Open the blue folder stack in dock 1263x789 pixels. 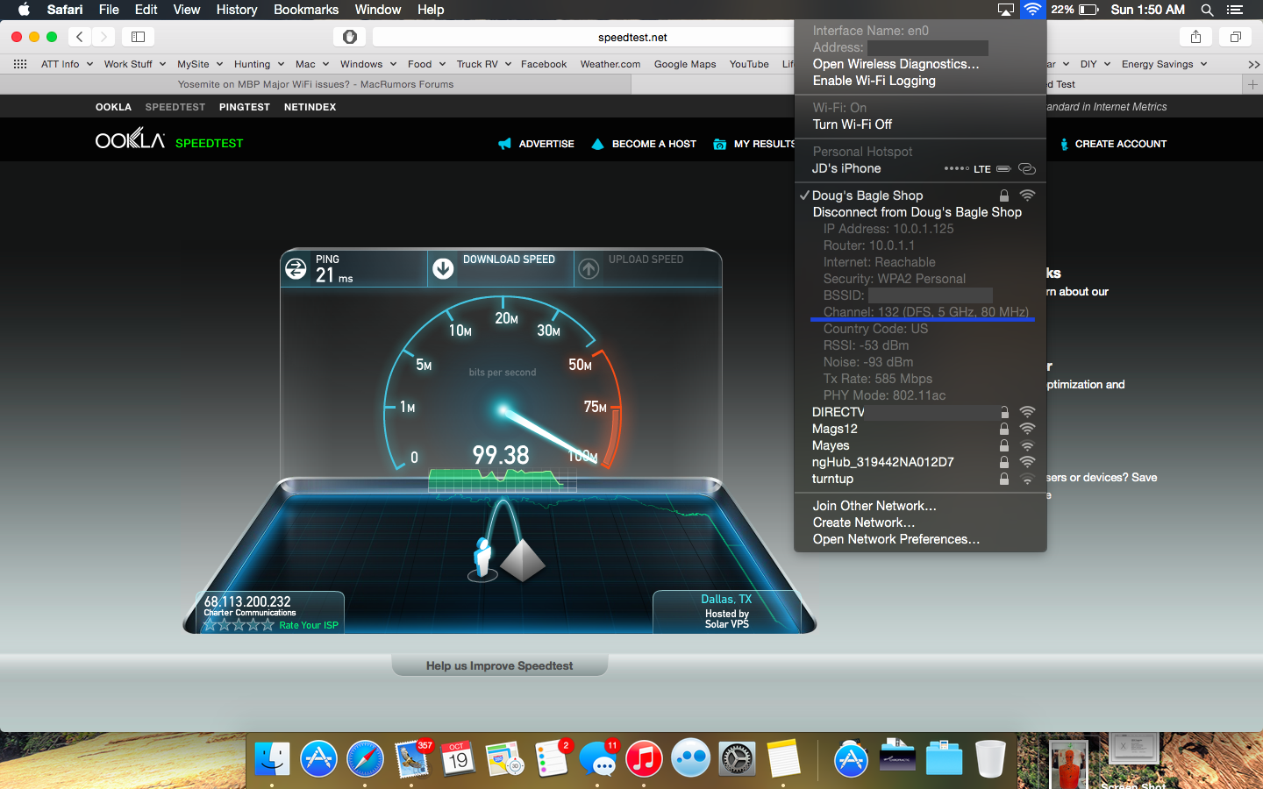(944, 758)
